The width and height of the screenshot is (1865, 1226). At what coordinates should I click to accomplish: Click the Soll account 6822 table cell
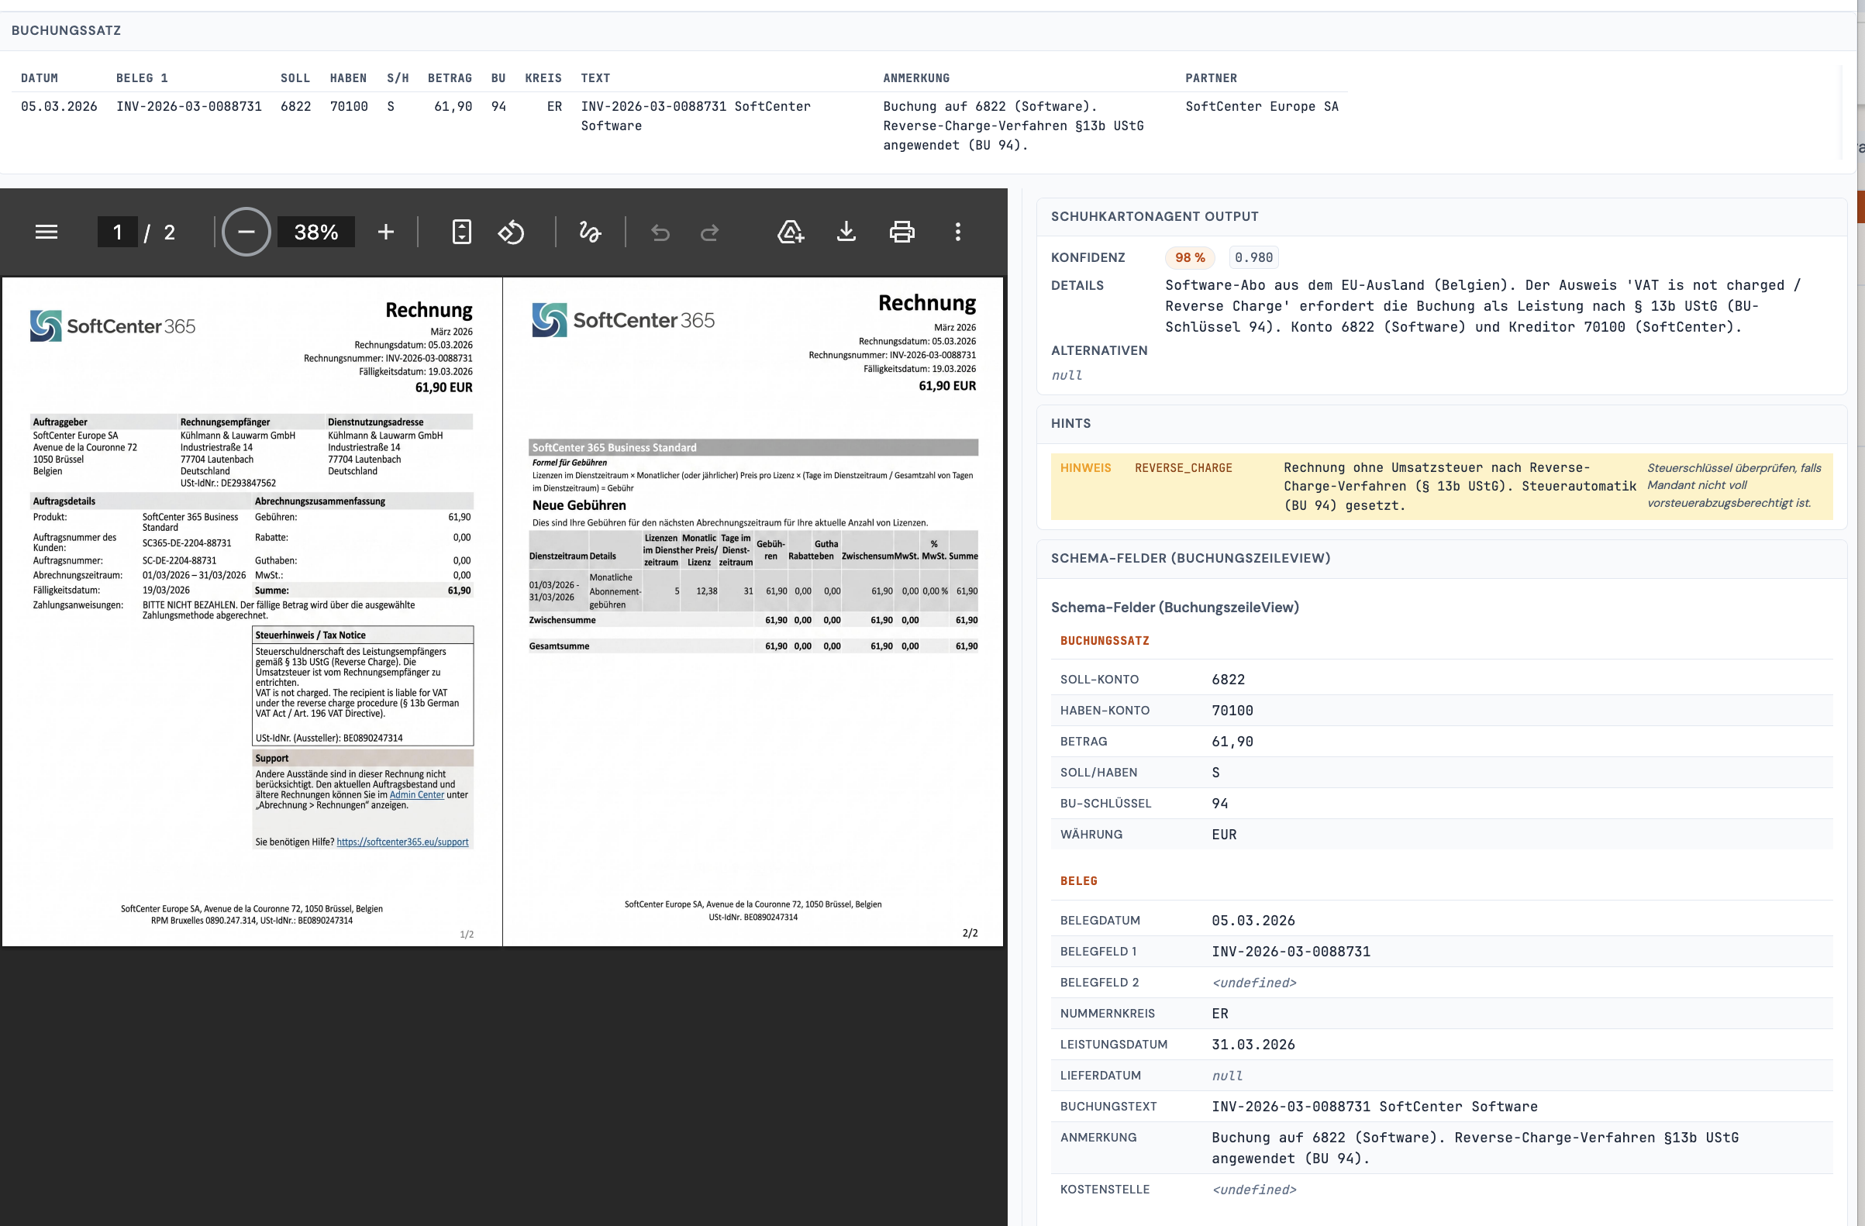[x=295, y=106]
